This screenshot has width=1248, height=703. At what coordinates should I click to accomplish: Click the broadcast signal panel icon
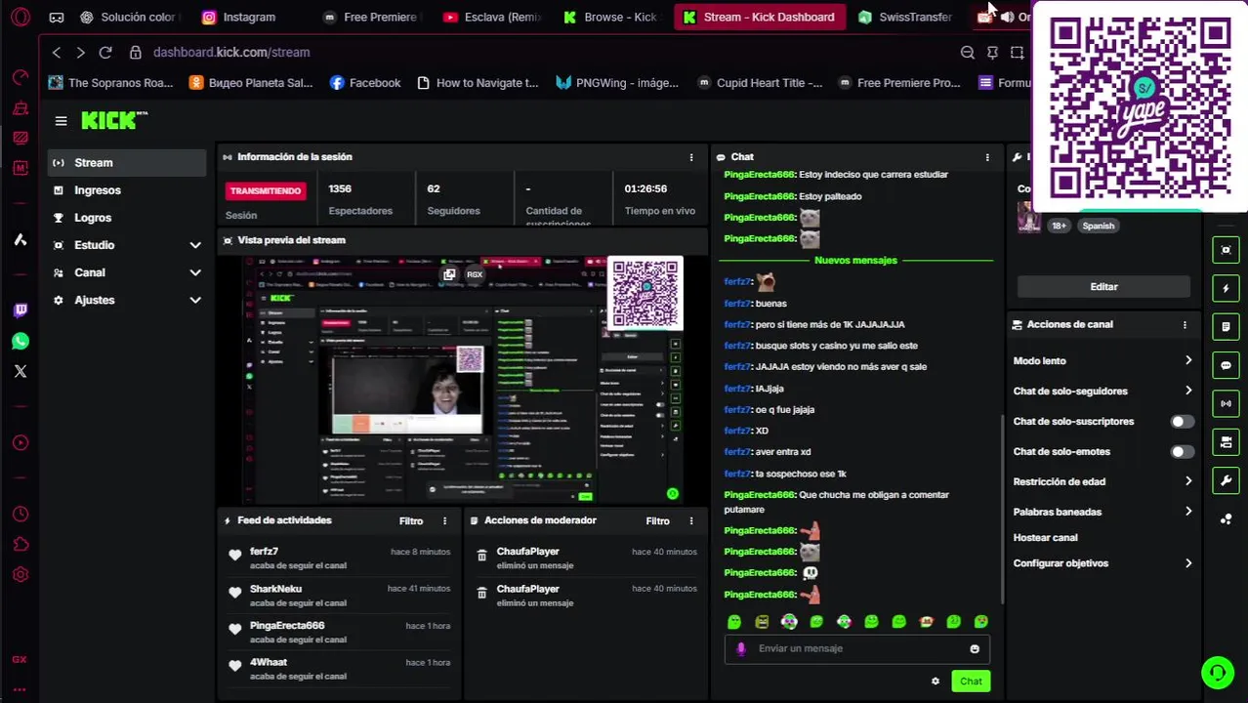pos(1226,403)
